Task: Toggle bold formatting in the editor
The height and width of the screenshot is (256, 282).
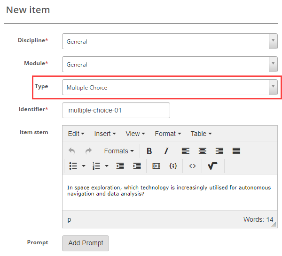Action: 149,151
